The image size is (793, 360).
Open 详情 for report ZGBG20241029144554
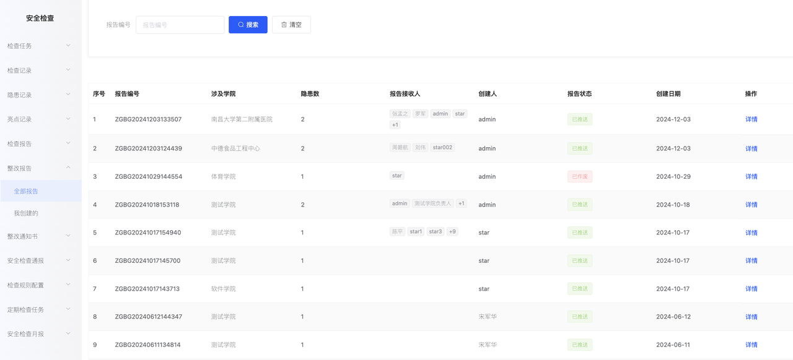(x=751, y=176)
